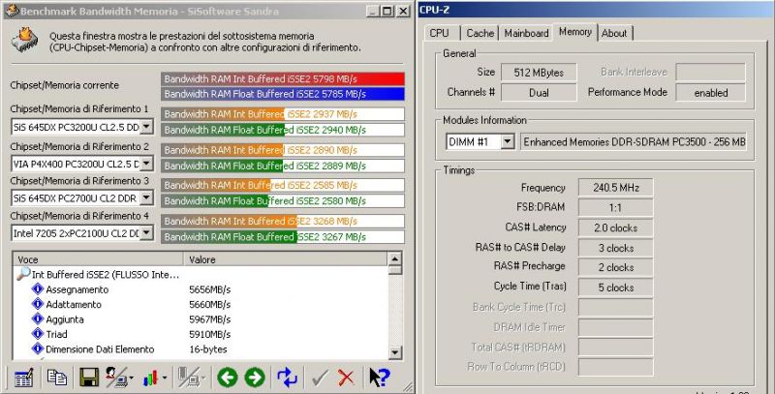Click the Channels # Dual field
Screen dimensions: 775x394
coord(539,92)
